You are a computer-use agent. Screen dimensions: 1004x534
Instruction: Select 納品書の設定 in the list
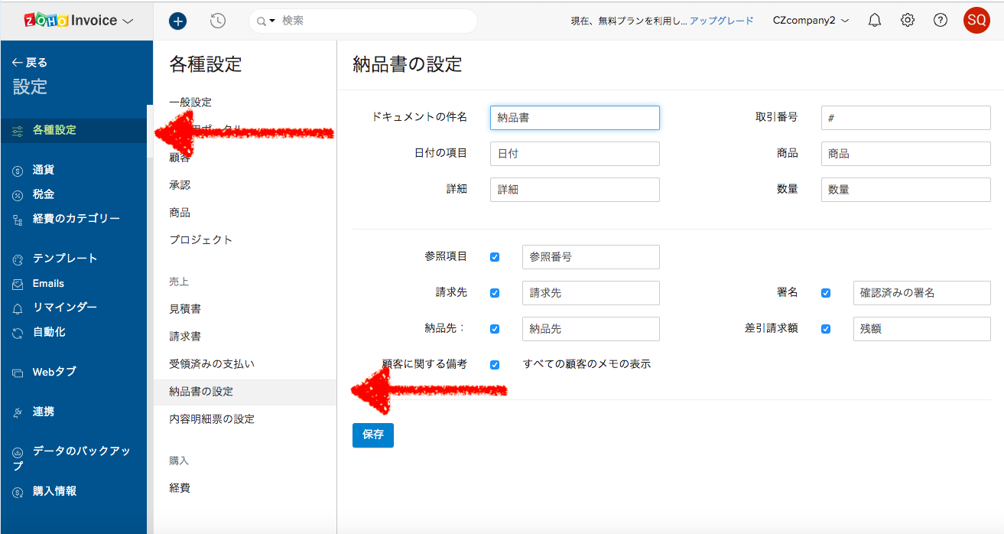tap(245, 392)
